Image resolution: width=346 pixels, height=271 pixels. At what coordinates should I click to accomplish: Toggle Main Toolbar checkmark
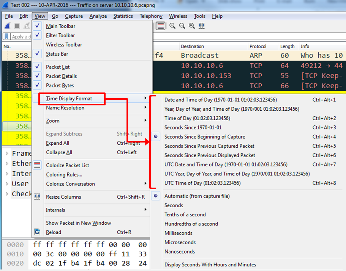tap(37, 26)
